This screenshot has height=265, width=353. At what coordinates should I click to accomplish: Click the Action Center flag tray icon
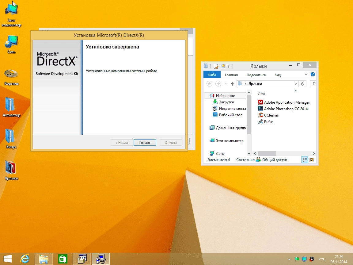(x=297, y=259)
